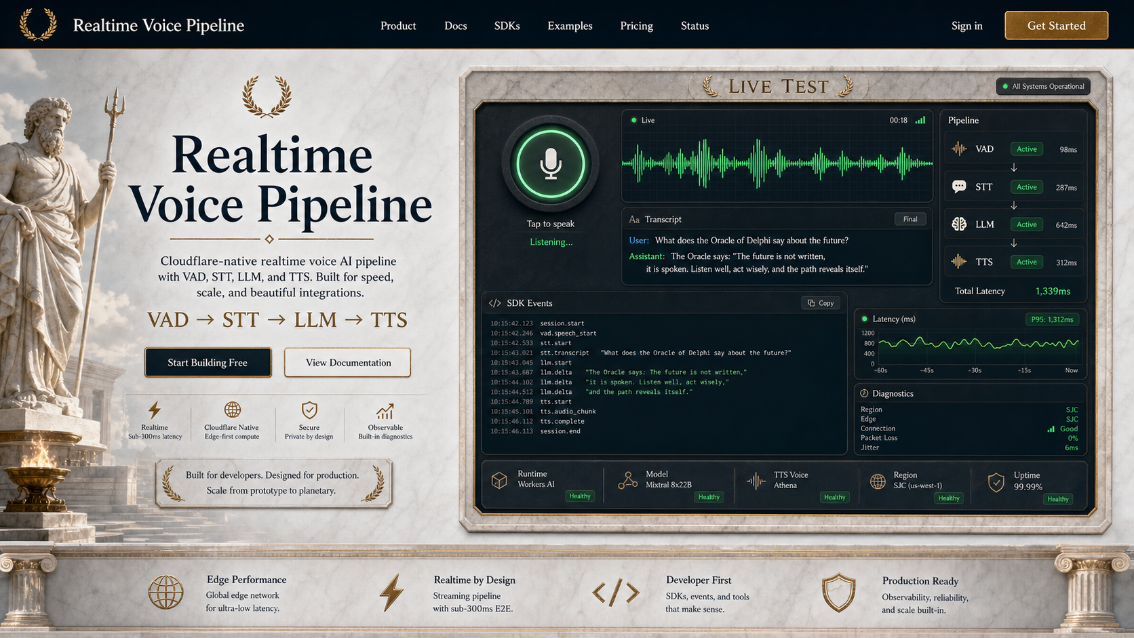Click the session.start log line

(538, 323)
